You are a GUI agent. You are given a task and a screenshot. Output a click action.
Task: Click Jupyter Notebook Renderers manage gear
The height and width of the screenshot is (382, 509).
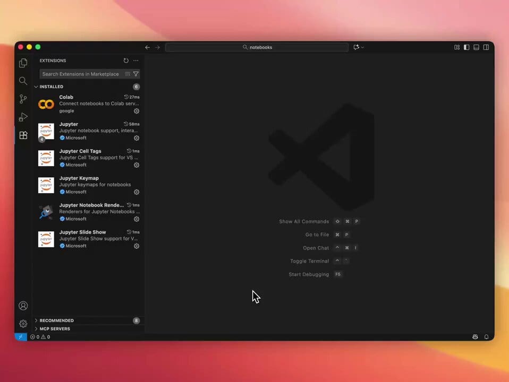pos(137,219)
